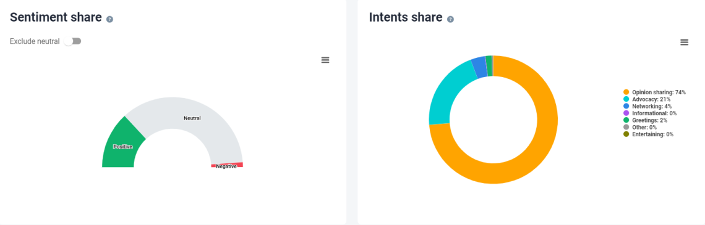705x225 pixels.
Task: Click the Greetings legend item
Action: pos(647,120)
